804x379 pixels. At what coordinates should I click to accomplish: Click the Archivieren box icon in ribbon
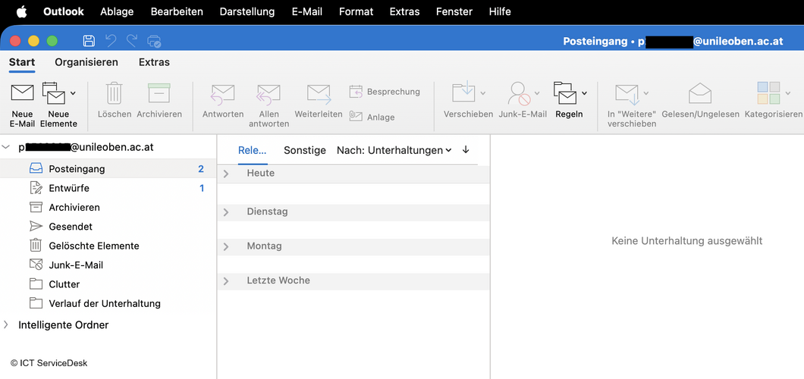tap(159, 92)
